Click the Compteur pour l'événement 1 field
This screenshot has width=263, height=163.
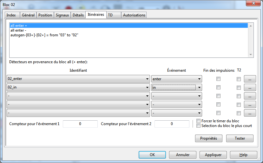tap(80, 124)
